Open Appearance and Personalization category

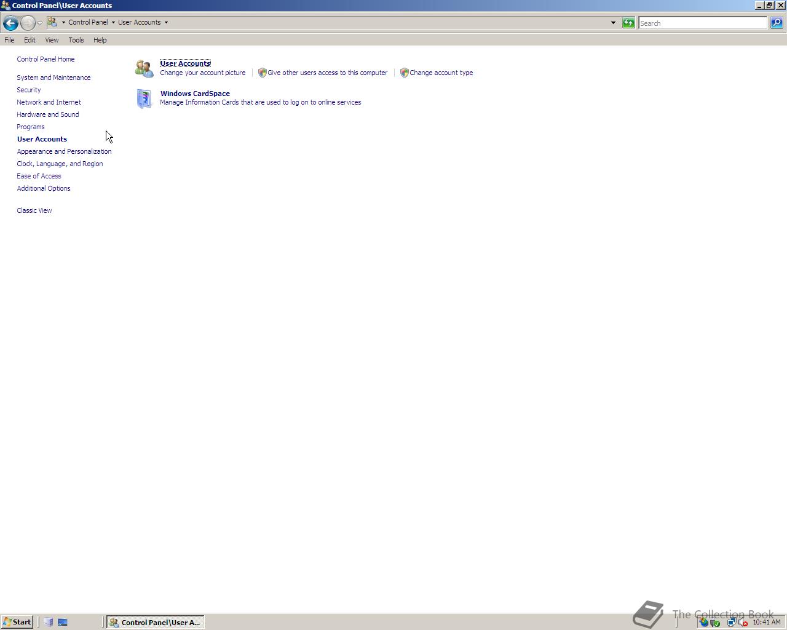tap(64, 151)
